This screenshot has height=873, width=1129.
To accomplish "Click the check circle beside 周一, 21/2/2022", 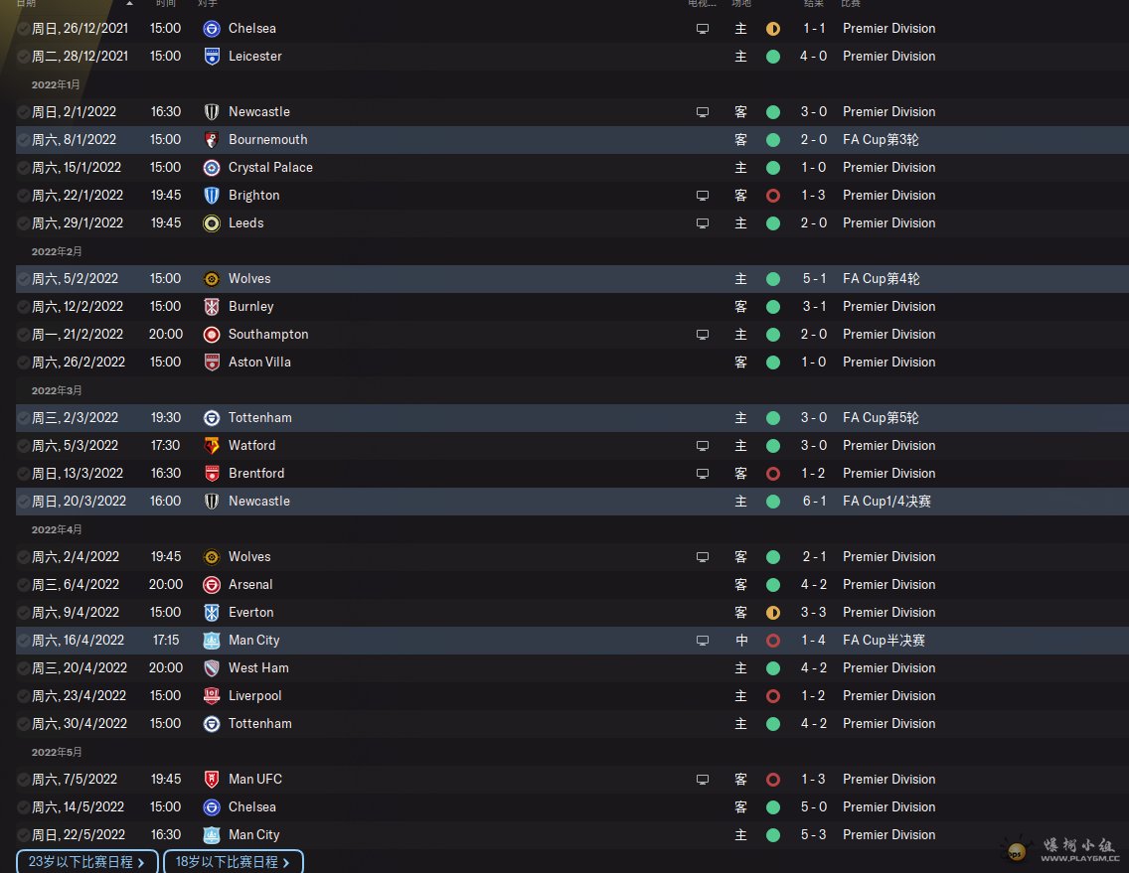I will click(x=24, y=335).
